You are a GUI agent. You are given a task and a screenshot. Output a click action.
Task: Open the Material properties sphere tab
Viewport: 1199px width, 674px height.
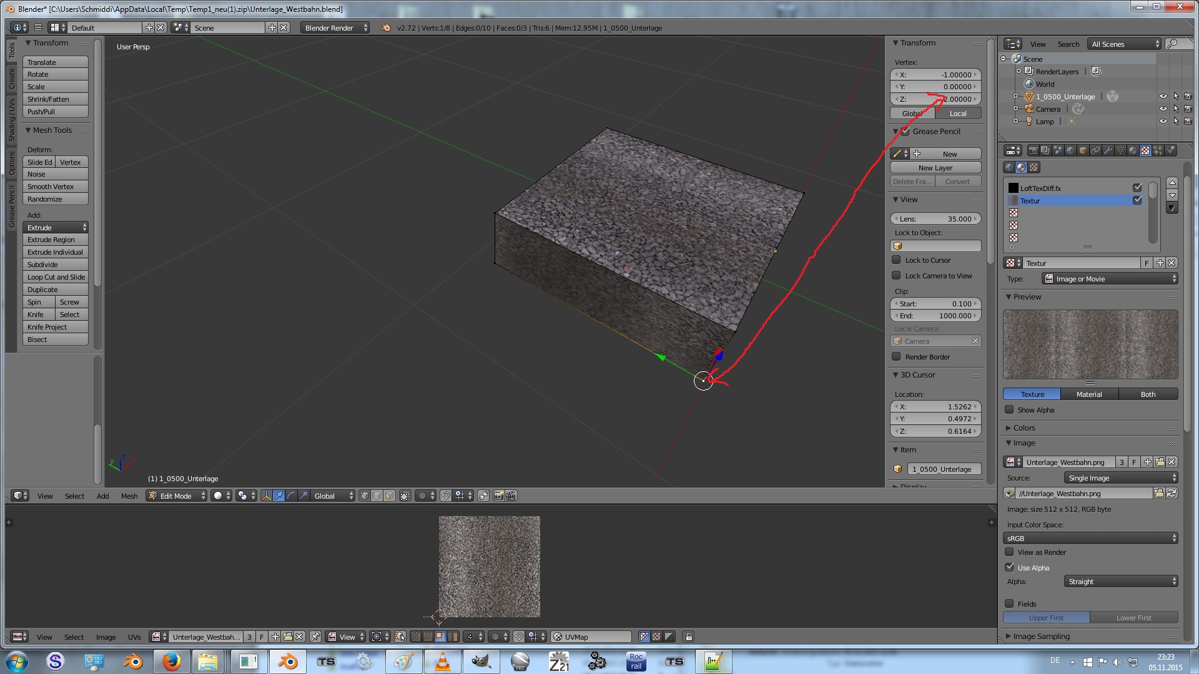(1133, 150)
